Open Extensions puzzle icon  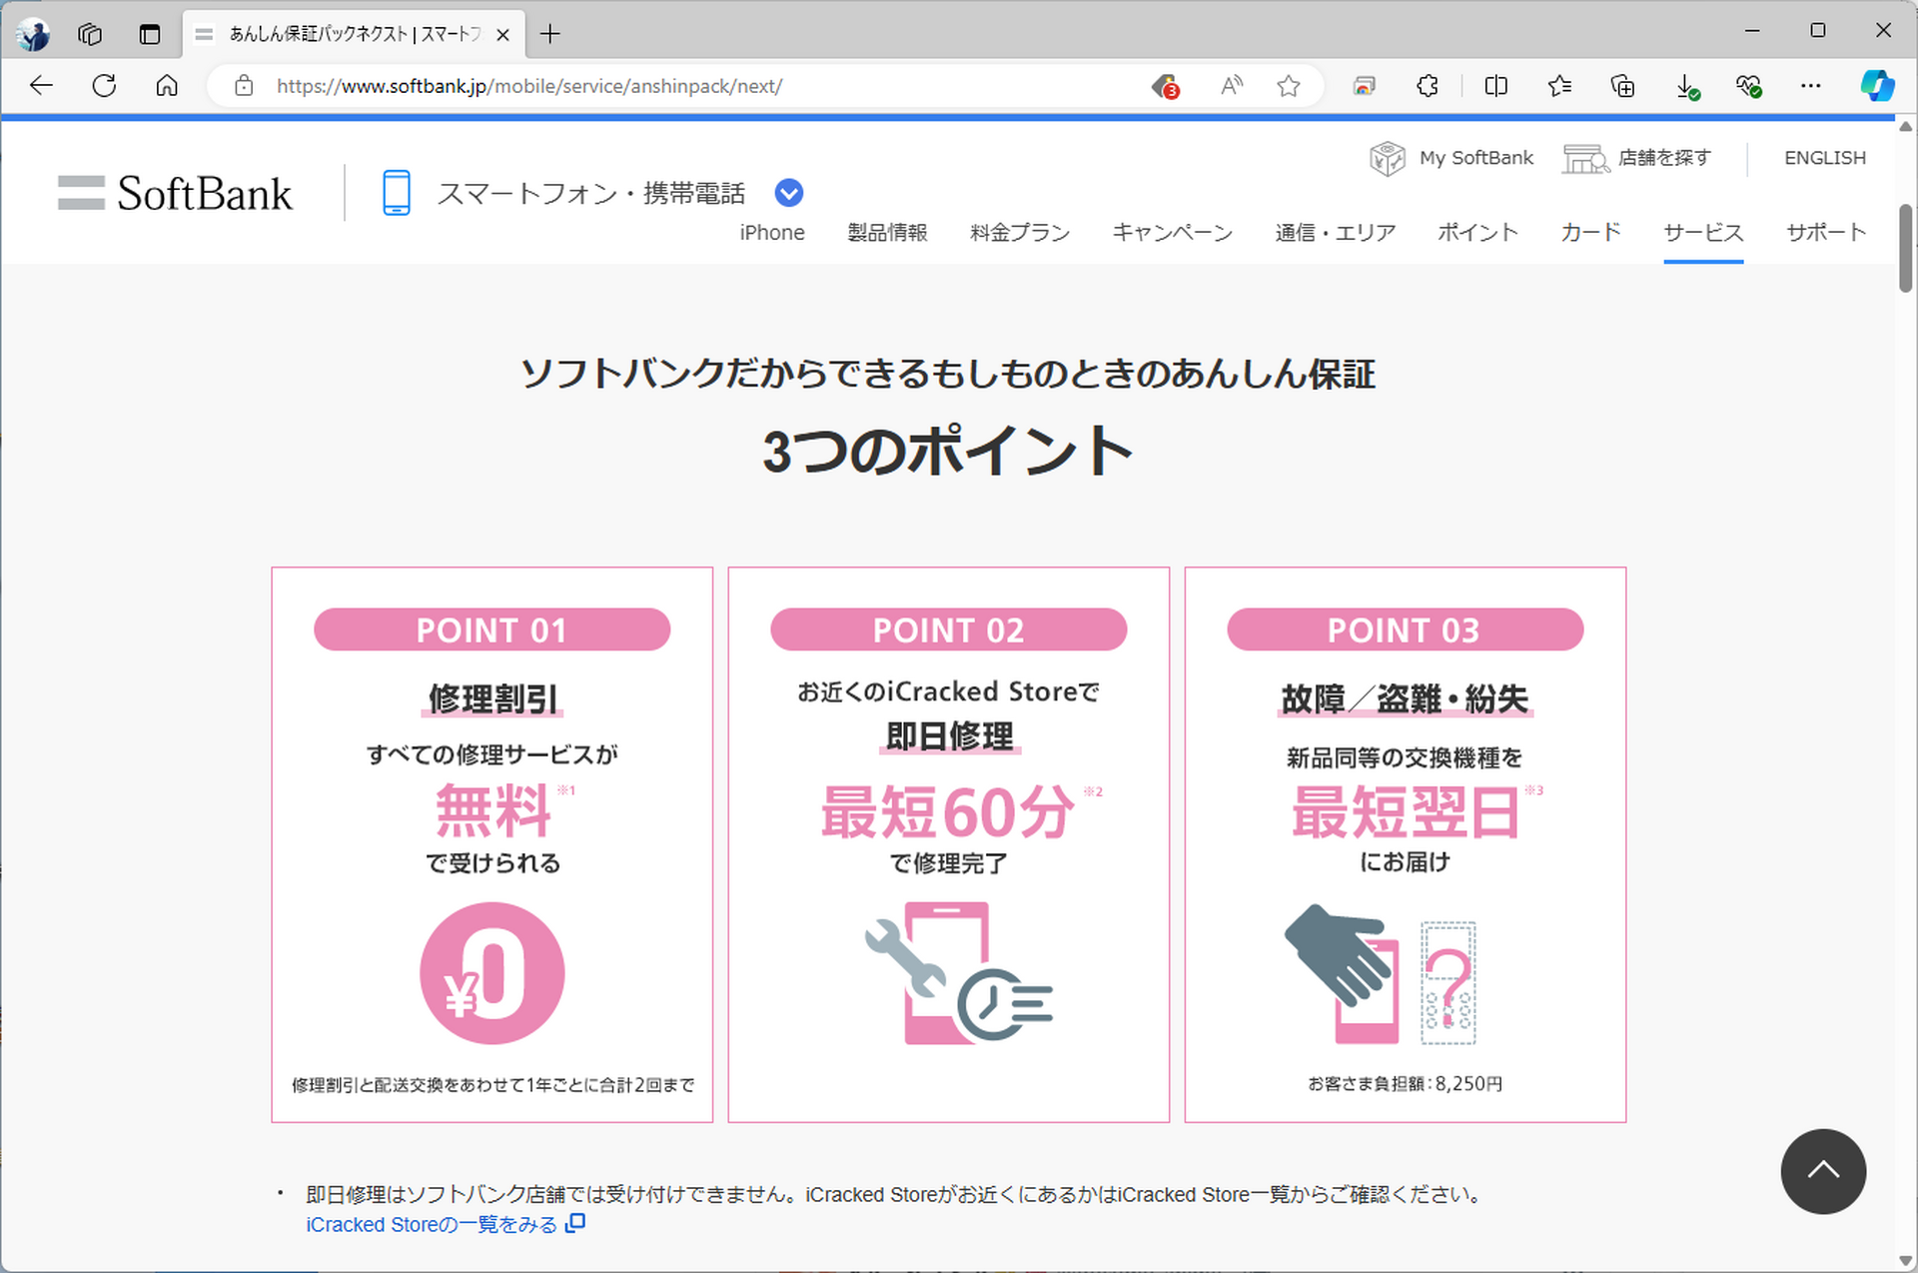[x=1427, y=86]
